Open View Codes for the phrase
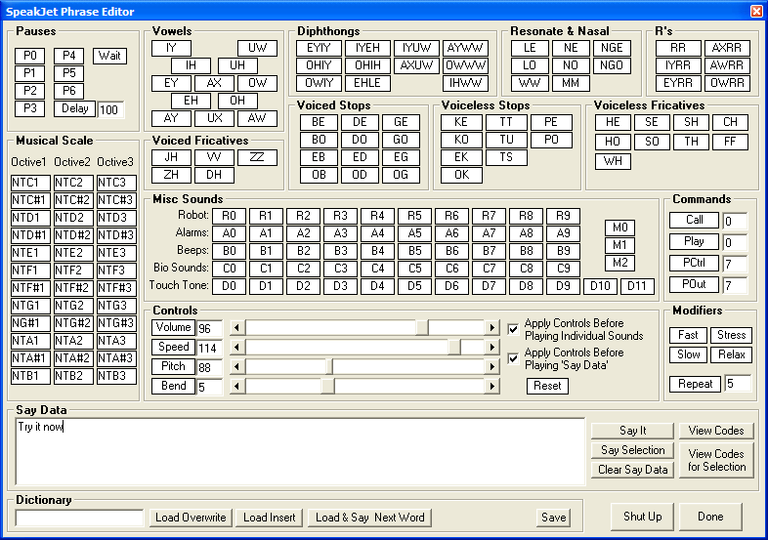Screen dimensions: 768x540 (x=715, y=431)
